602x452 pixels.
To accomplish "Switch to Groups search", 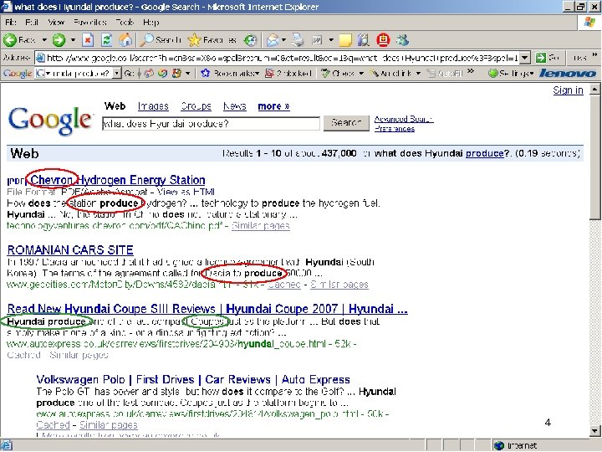I will [x=196, y=106].
